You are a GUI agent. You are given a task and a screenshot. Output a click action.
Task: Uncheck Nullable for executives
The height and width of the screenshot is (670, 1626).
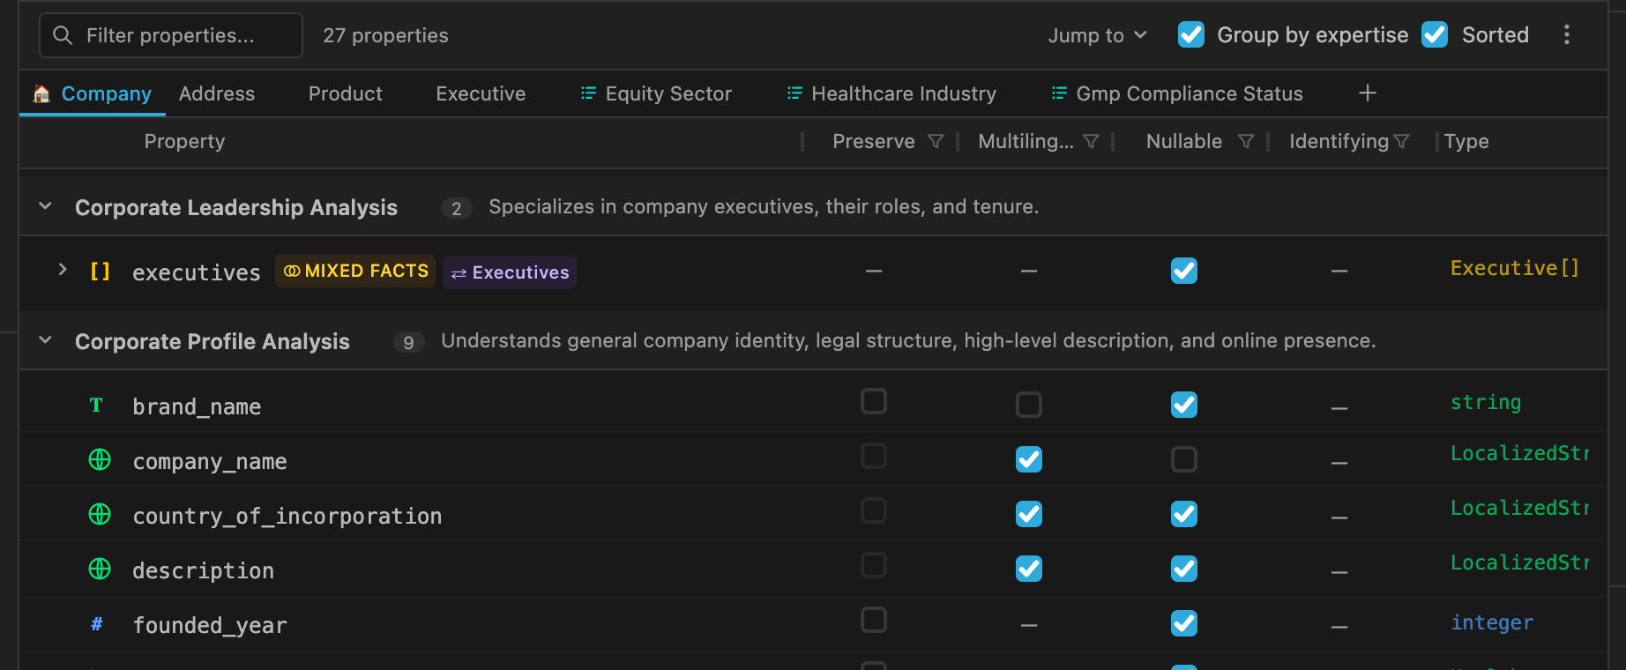(x=1184, y=271)
